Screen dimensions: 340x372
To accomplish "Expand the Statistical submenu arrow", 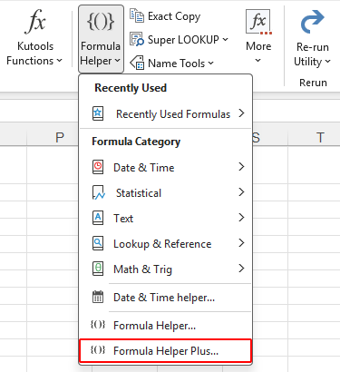I will coord(241,192).
